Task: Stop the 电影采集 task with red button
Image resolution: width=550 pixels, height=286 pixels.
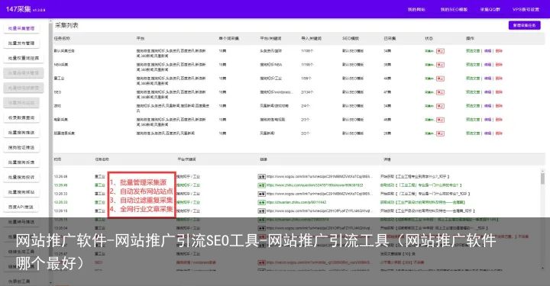Action: pyautogui.click(x=440, y=120)
